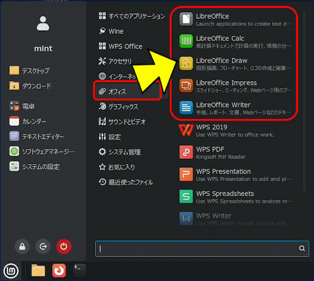Select the インターネット category
This screenshot has height=281, width=314.
click(x=117, y=76)
